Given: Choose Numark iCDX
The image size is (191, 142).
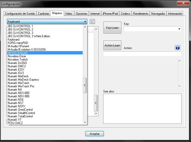Looking at the screenshot, I should 45,70.
